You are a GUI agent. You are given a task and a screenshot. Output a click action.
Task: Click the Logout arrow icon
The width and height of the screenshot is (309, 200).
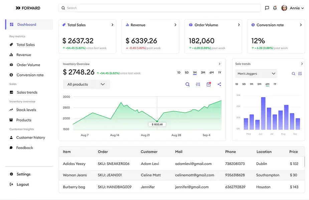tap(11, 184)
